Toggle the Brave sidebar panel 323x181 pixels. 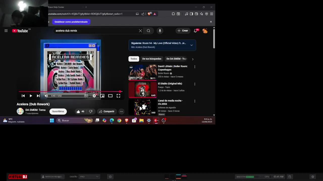[x=191, y=14]
